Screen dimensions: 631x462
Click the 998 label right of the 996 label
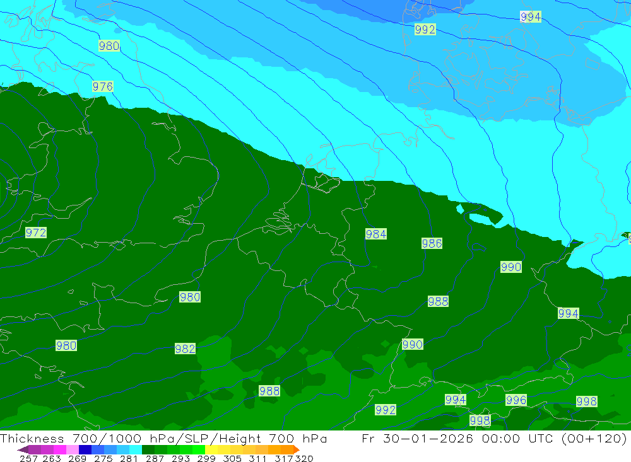click(x=586, y=401)
